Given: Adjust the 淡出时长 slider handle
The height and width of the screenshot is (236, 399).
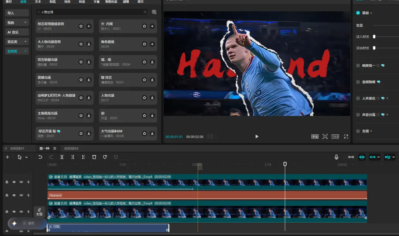Looking at the screenshot, I should (374, 48).
